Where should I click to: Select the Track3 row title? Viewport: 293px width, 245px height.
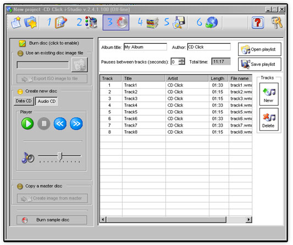coord(131,99)
